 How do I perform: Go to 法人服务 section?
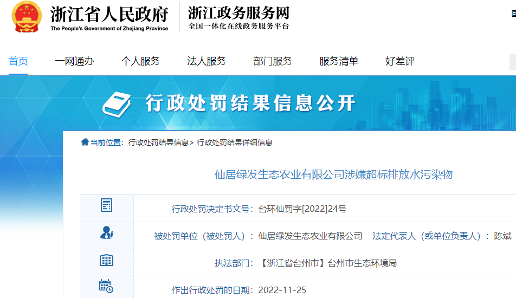[207, 61]
